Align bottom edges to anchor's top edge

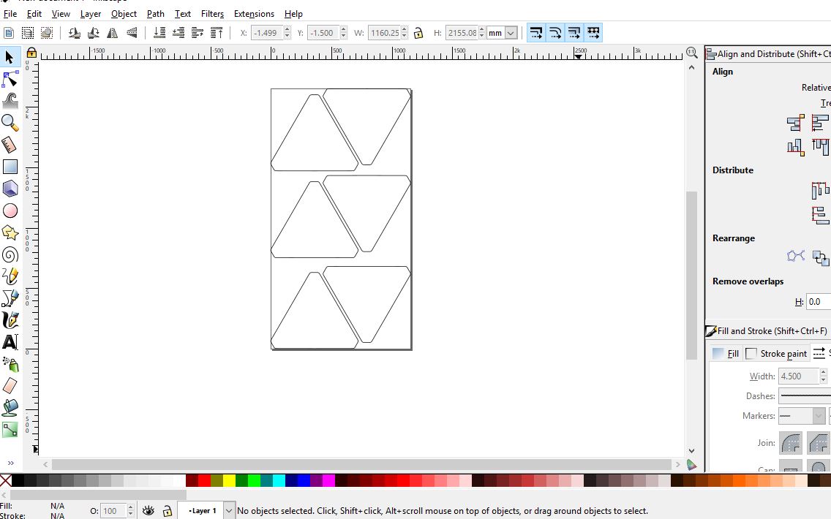point(795,146)
